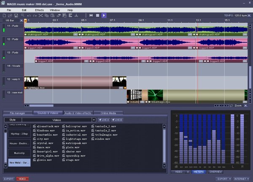Screen dimensions: 253x182
Task: Toggle the mute indicator on track 13 Pads
Action: [x=4, y=55]
